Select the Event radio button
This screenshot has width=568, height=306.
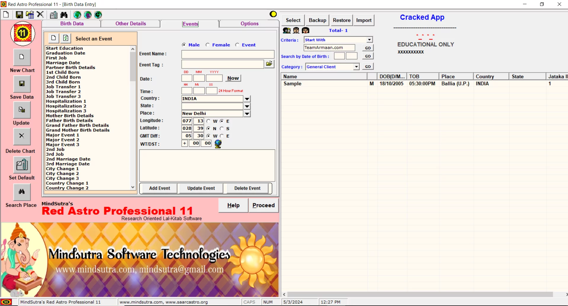[x=237, y=45]
